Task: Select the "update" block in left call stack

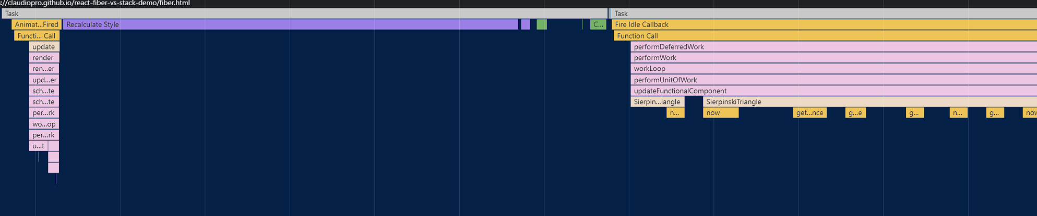Action: point(44,47)
